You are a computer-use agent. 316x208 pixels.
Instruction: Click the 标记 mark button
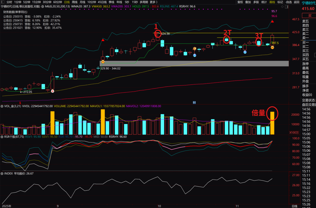pyautogui.click(x=280, y=2)
